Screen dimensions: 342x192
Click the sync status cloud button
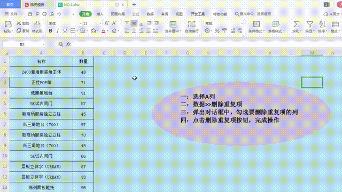[332, 14]
